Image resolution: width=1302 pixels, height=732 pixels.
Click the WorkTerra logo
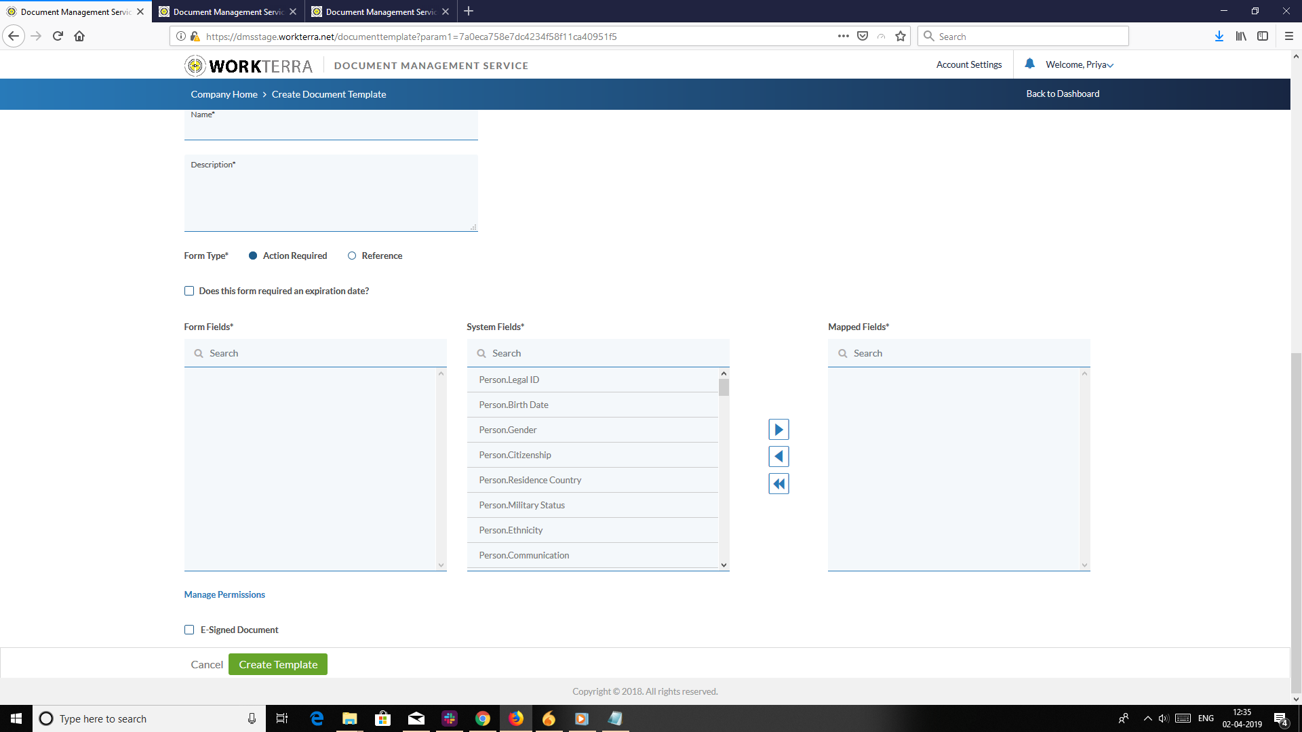[x=248, y=66]
